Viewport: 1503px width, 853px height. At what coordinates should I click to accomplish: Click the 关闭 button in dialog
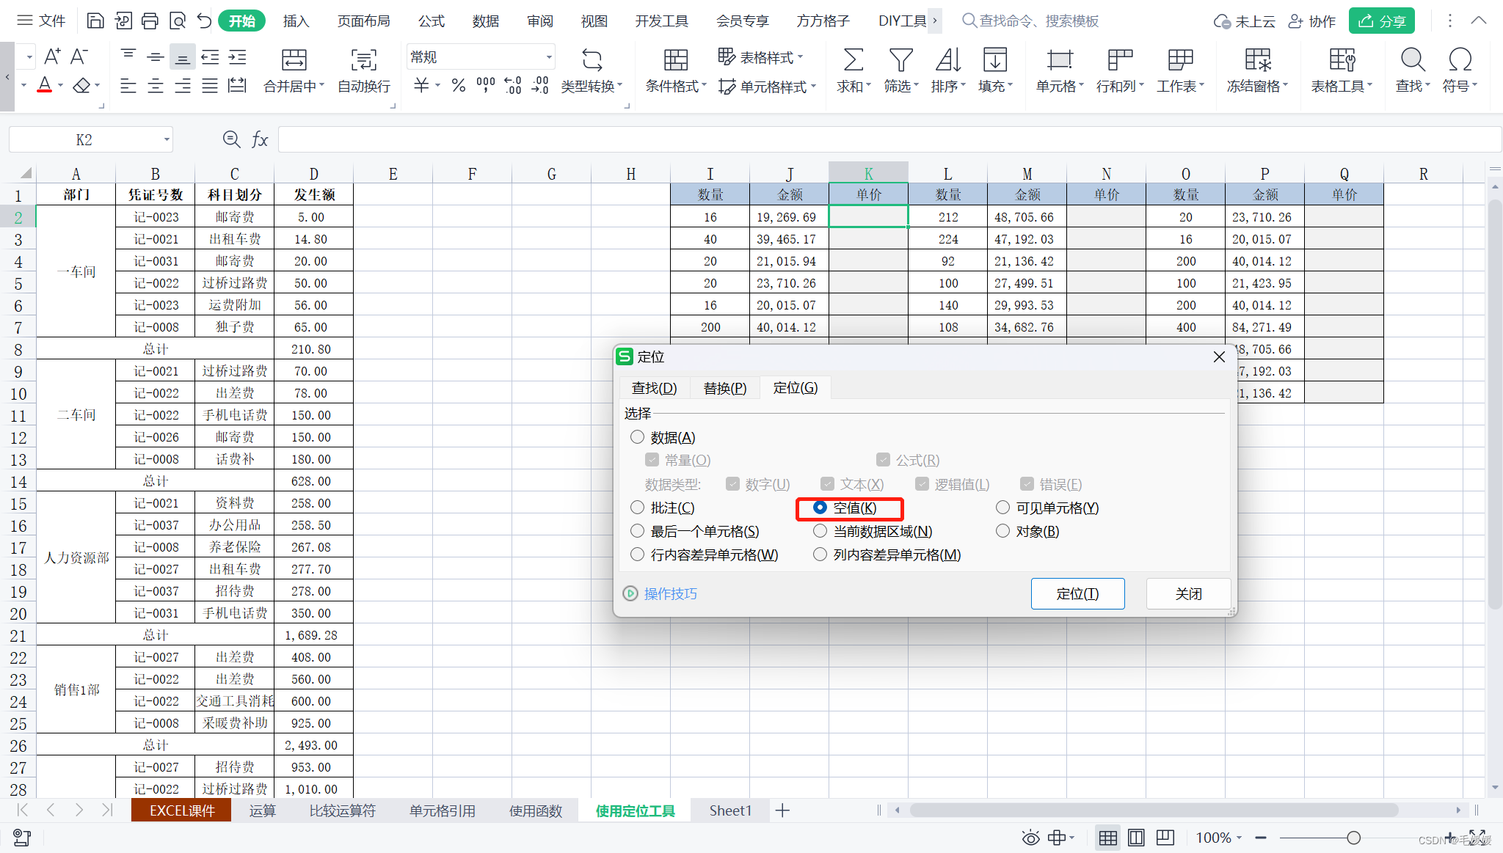tap(1188, 593)
